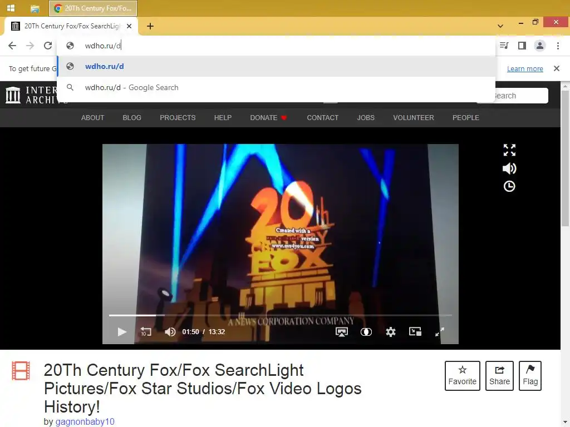Click the Internet Archive search box
The height and width of the screenshot is (427, 570).
pos(513,96)
